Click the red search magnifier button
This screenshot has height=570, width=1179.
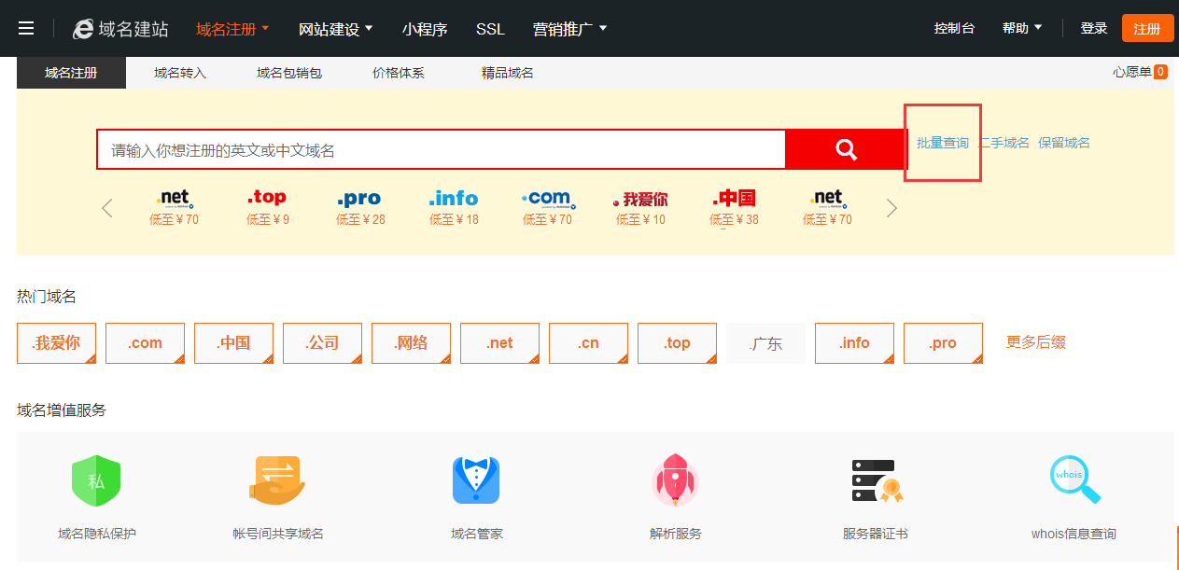tap(846, 149)
